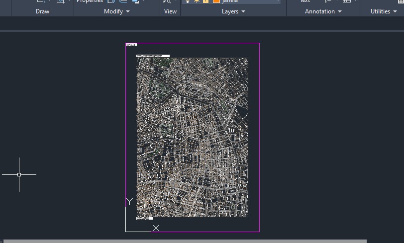This screenshot has width=404, height=243.
Task: Toggle layer freeze sun icon
Action: pyautogui.click(x=196, y=1)
